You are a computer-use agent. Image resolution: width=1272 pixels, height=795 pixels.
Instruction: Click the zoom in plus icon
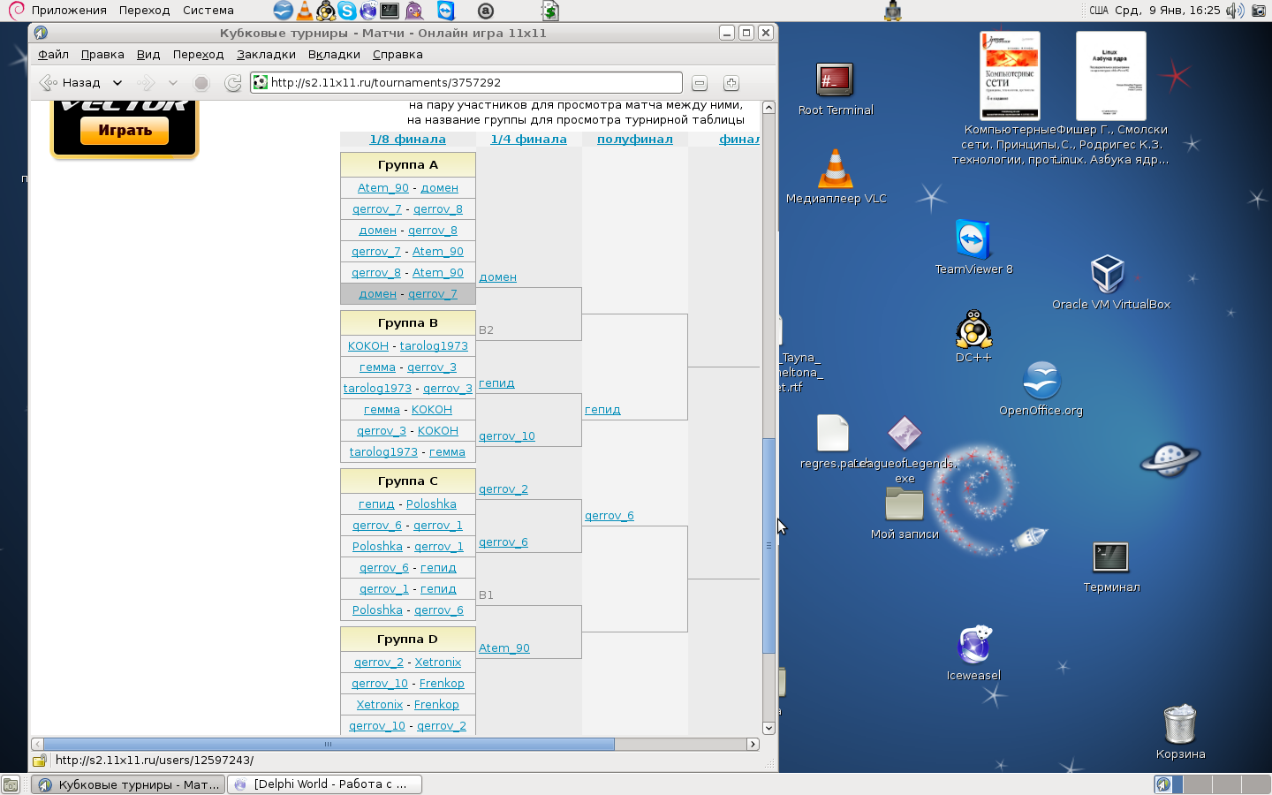pos(731,83)
